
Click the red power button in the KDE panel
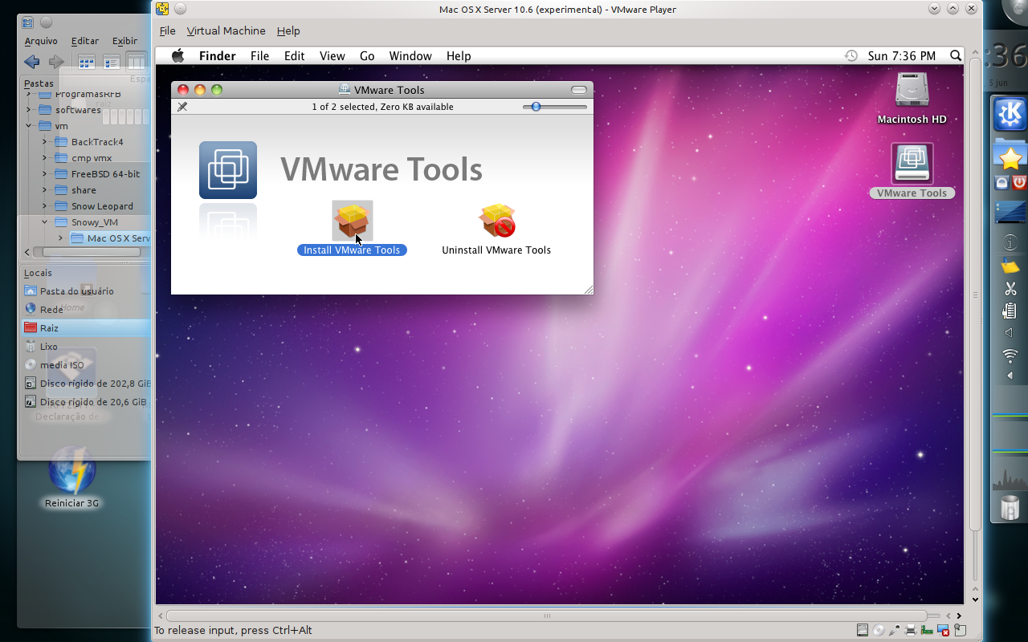point(1019,183)
